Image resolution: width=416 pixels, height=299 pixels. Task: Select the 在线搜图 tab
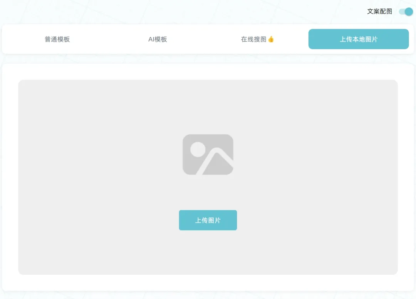tap(257, 39)
